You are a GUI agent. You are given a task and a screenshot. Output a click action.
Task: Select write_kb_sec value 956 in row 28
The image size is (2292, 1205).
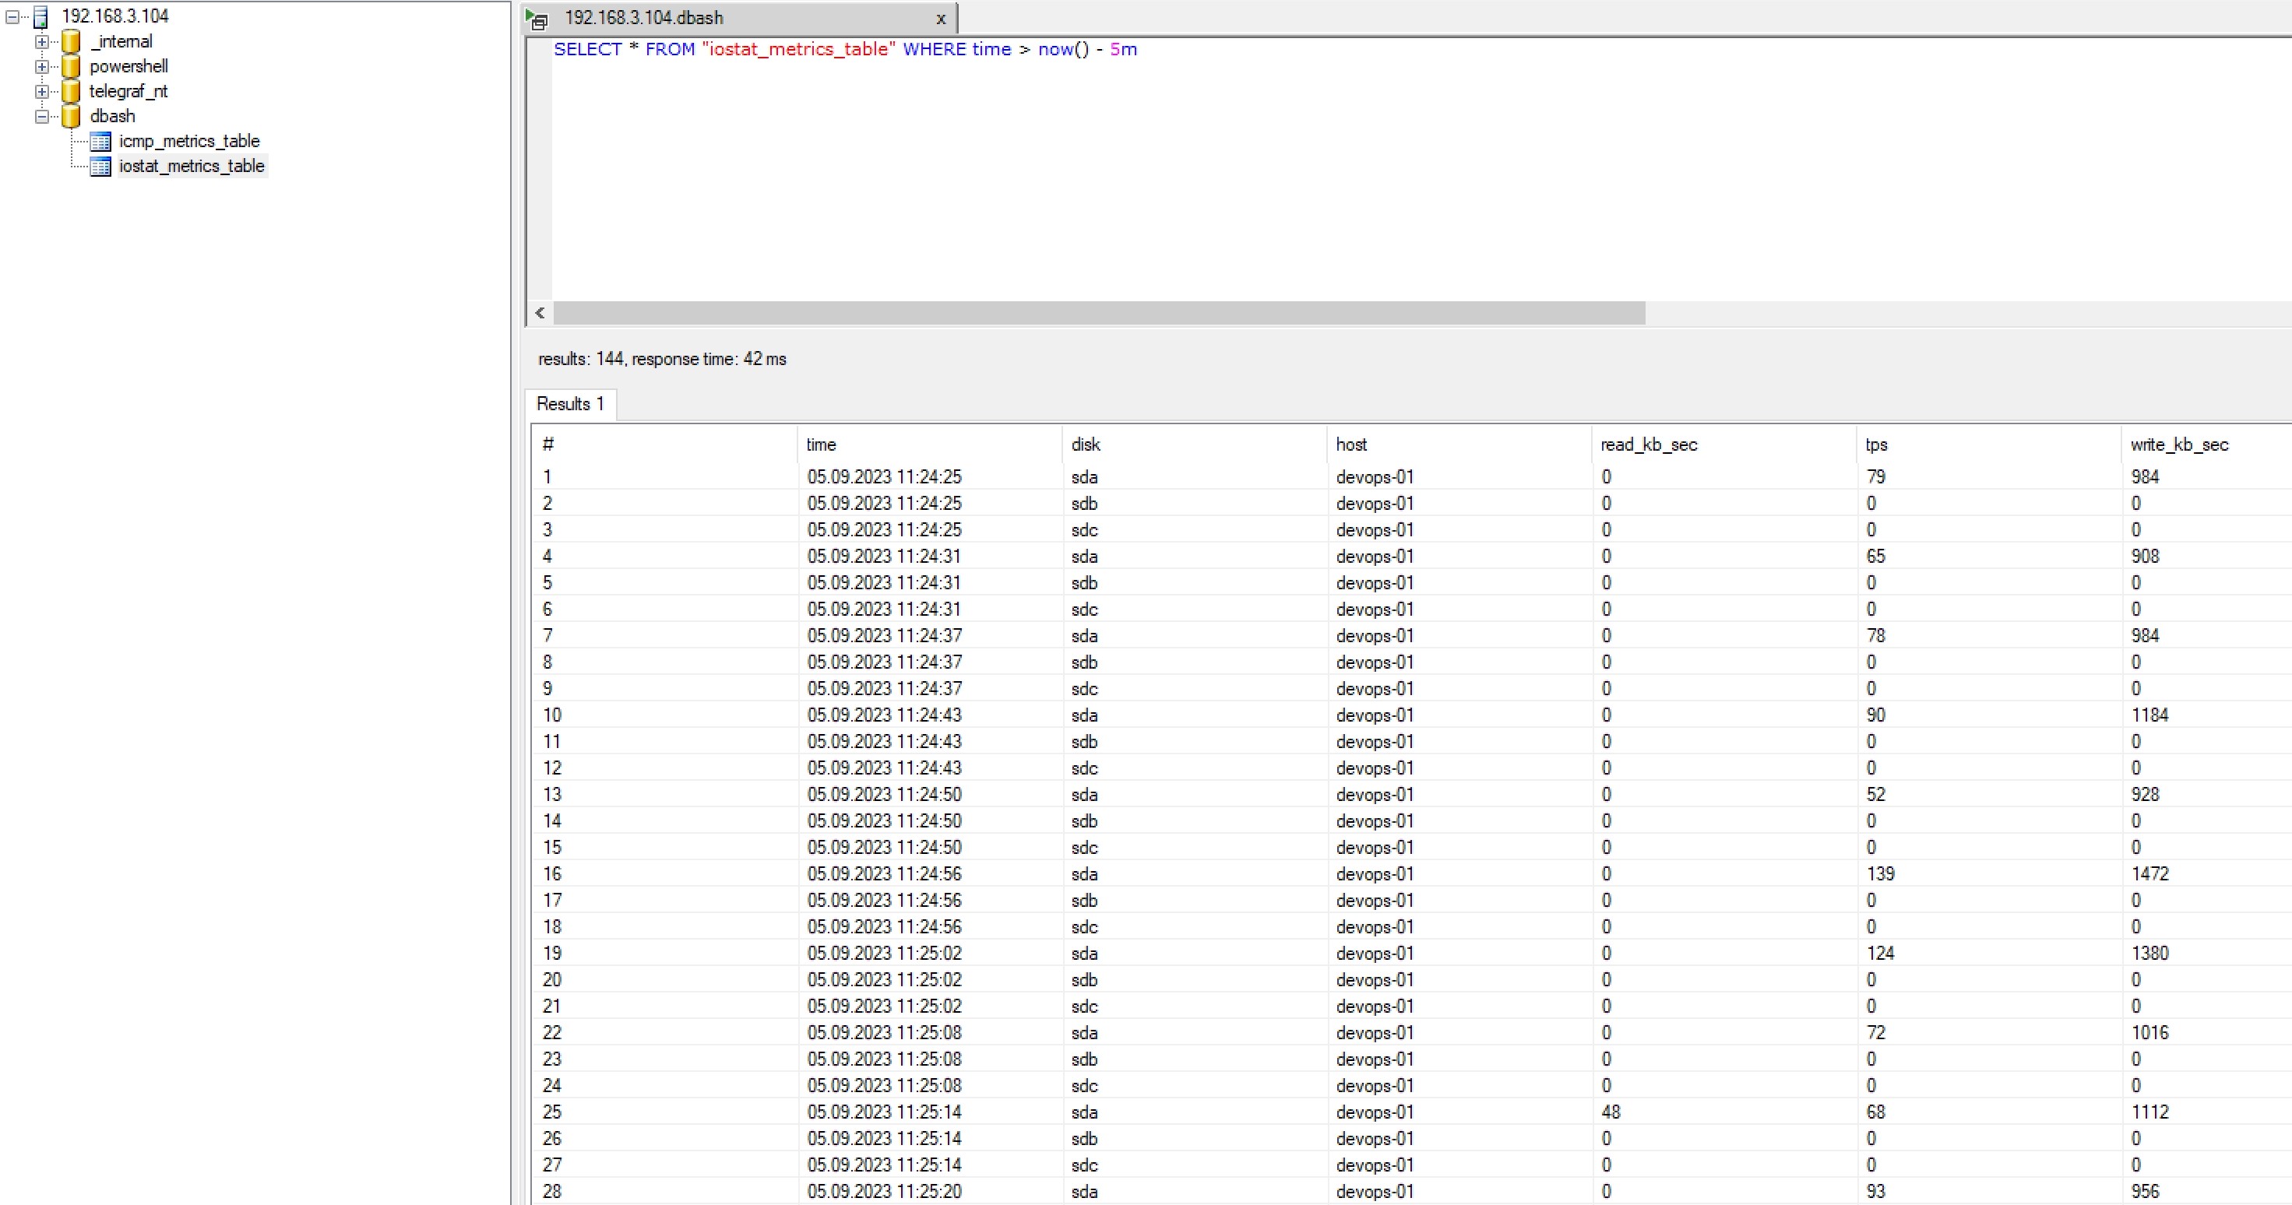pos(2144,1191)
